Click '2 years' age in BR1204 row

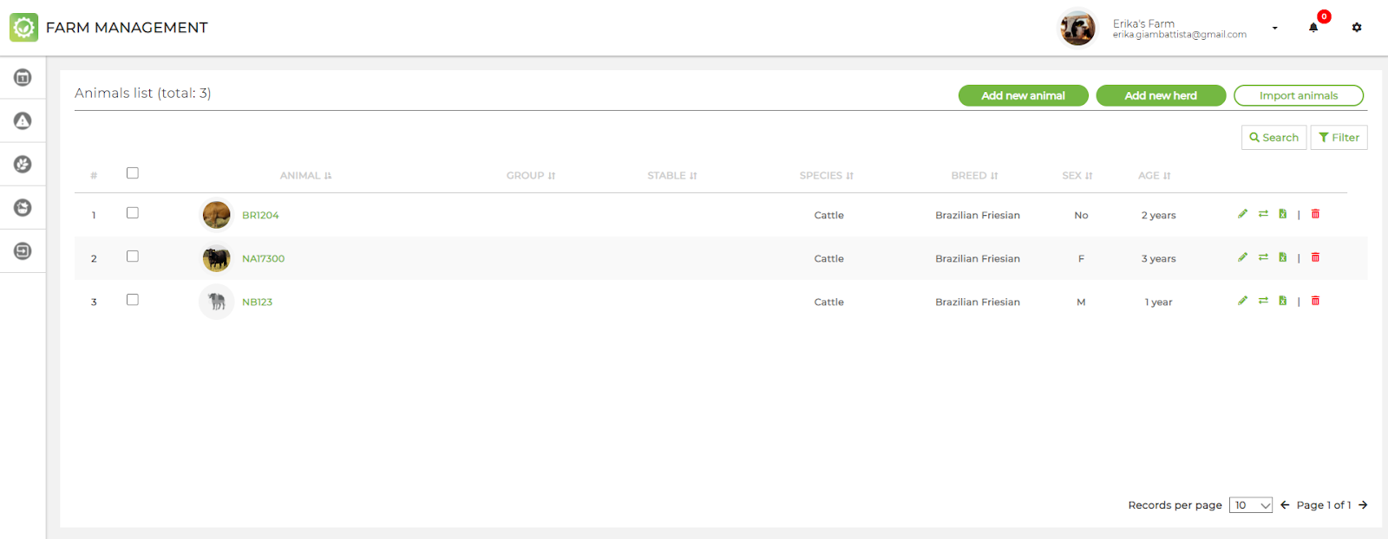(1158, 216)
